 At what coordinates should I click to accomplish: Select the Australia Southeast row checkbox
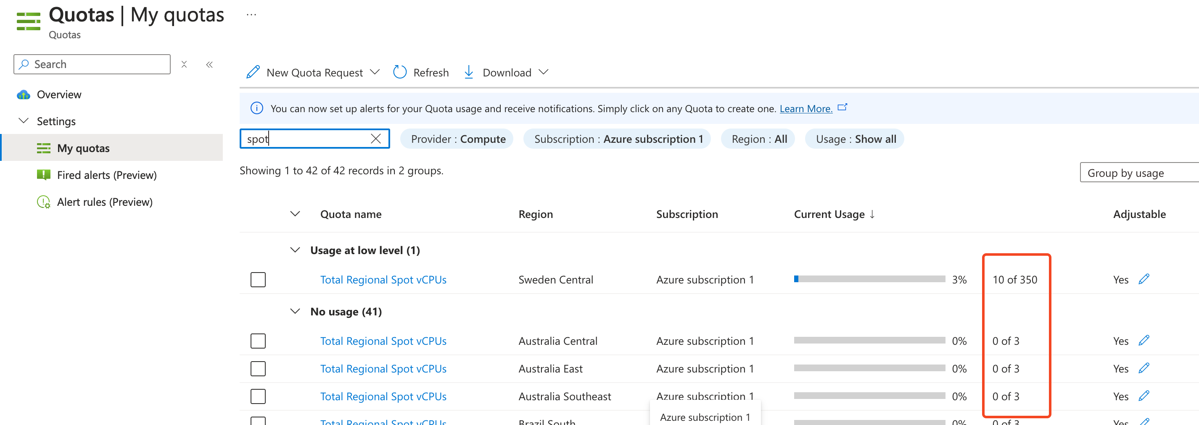[x=258, y=396]
